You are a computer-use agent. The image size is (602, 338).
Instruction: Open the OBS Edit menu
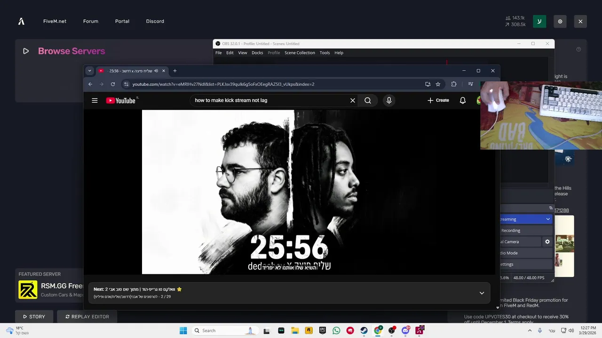click(x=230, y=53)
